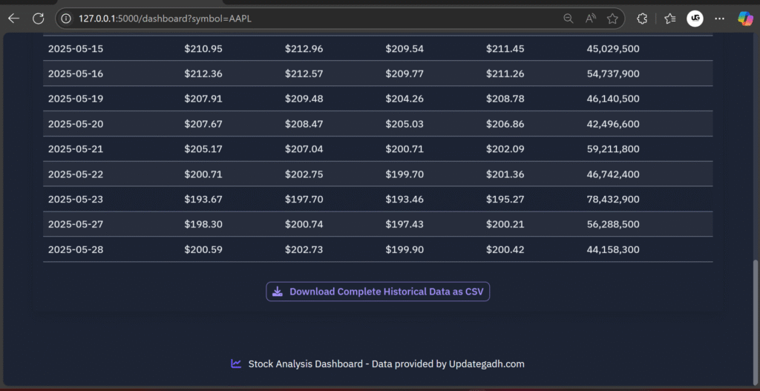Click the high price $208.47
The width and height of the screenshot is (760, 391).
pyautogui.click(x=304, y=124)
